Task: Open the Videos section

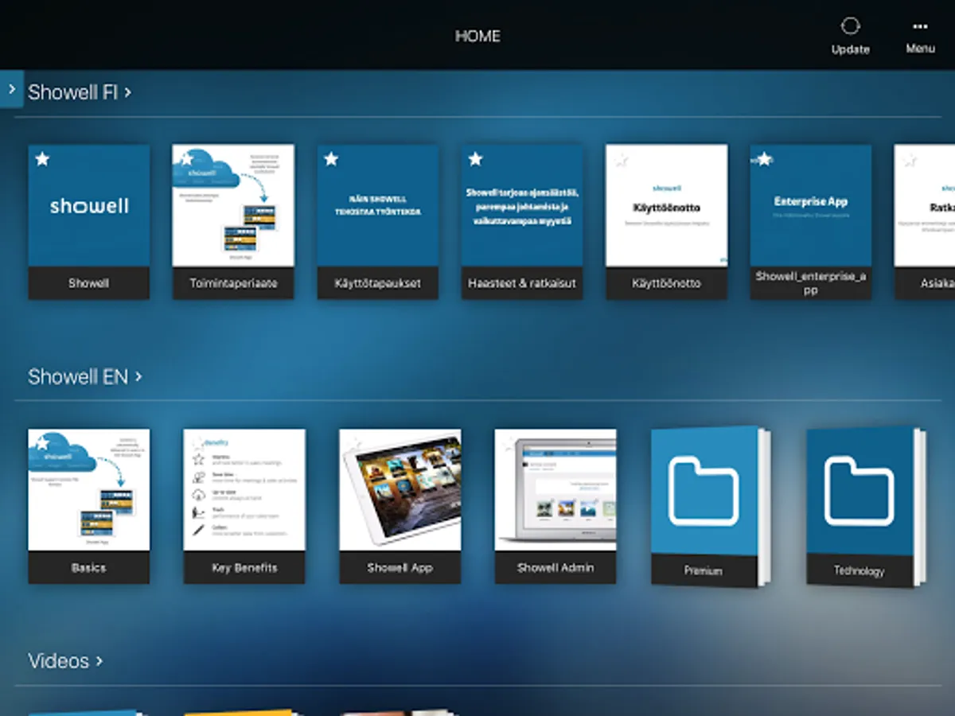Action: 65,661
